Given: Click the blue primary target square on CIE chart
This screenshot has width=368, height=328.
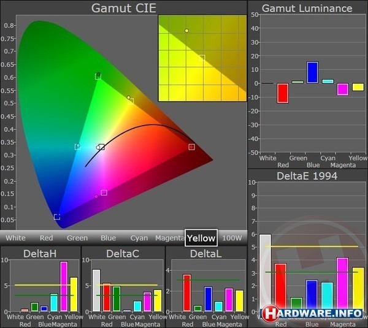Looking at the screenshot, I should (x=57, y=217).
